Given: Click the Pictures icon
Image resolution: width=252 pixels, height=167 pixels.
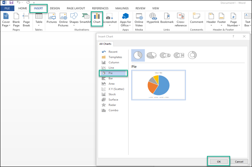Looking at the screenshot, I should [52, 18].
